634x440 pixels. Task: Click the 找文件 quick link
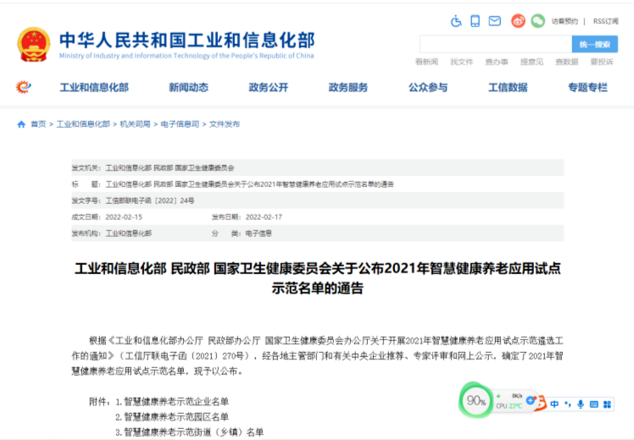click(462, 62)
